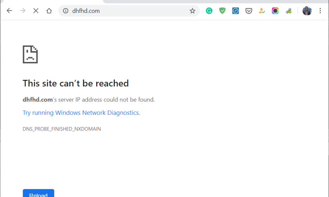The image size is (329, 197).
Task: Click the blue compass extension icon
Action: [236, 11]
